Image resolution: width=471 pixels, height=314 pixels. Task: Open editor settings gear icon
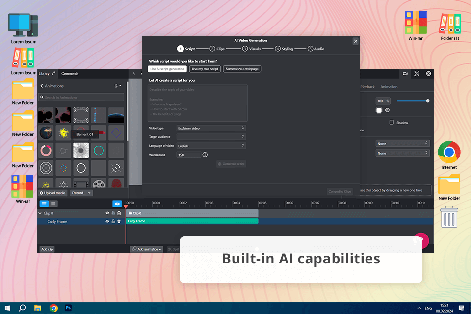[x=428, y=73]
